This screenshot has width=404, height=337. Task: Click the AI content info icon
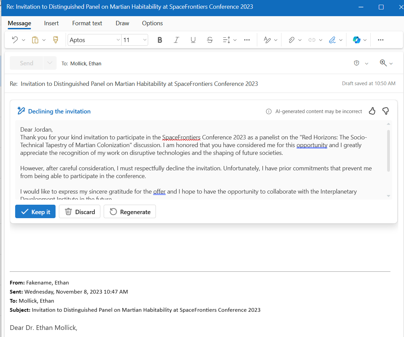coord(269,111)
